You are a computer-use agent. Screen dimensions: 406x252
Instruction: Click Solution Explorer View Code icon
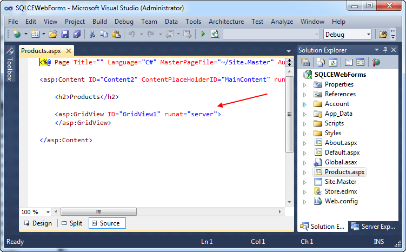[349, 62]
